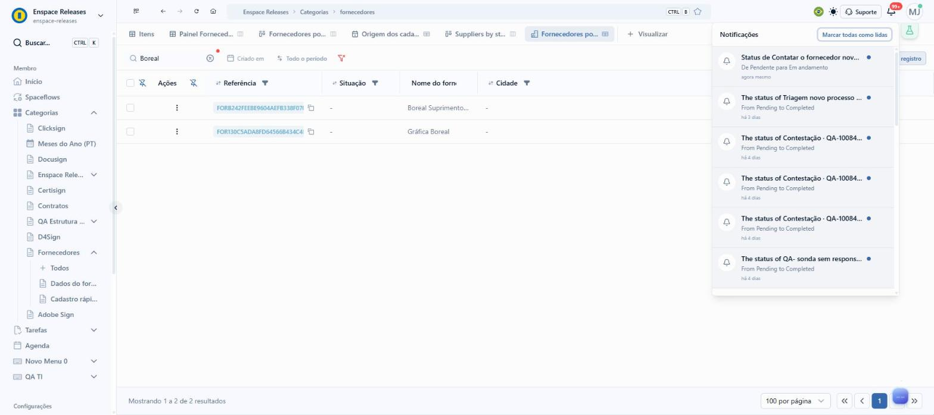This screenshot has width=934, height=415.
Task: Unpin the Ações column pin icon
Action: 194,83
